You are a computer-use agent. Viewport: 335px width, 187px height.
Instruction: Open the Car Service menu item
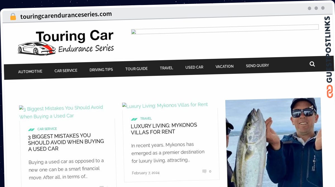pos(66,71)
